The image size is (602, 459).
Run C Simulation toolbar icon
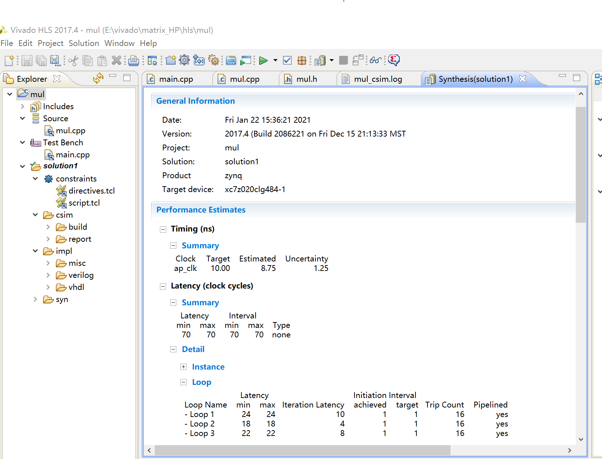pyautogui.click(x=246, y=60)
